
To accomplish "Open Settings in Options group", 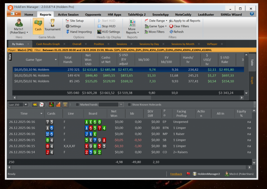I will click(x=73, y=26).
